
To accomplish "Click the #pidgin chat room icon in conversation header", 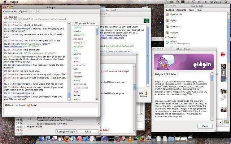I will point(6,18).
